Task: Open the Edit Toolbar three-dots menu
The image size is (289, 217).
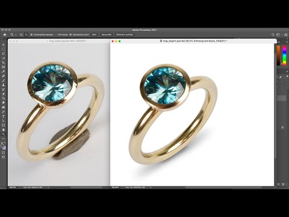Action: [4, 139]
